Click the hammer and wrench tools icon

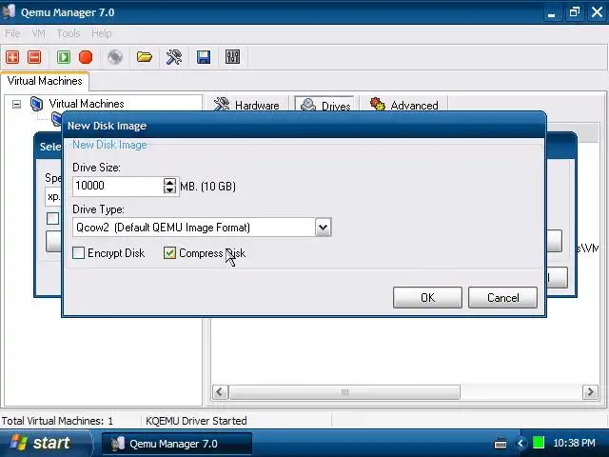pos(173,57)
